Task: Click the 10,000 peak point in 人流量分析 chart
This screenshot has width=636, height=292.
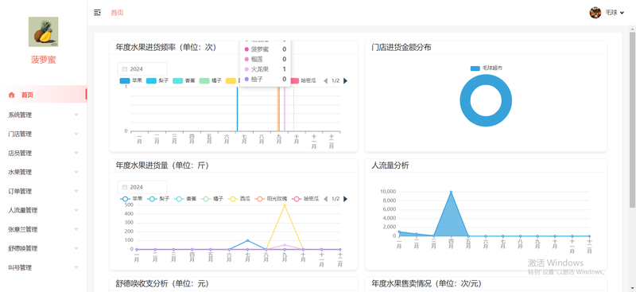Action: pyautogui.click(x=451, y=192)
